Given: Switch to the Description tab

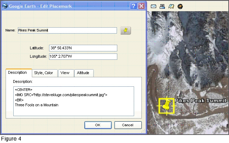Looking at the screenshot, I should pyautogui.click(x=18, y=73).
